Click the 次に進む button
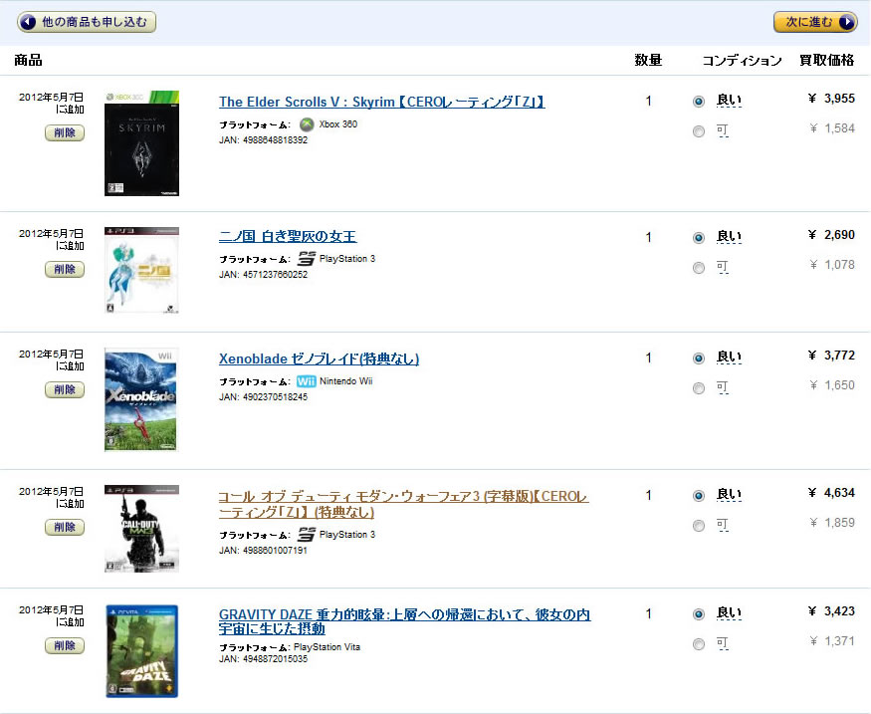The height and width of the screenshot is (714, 871). [815, 22]
